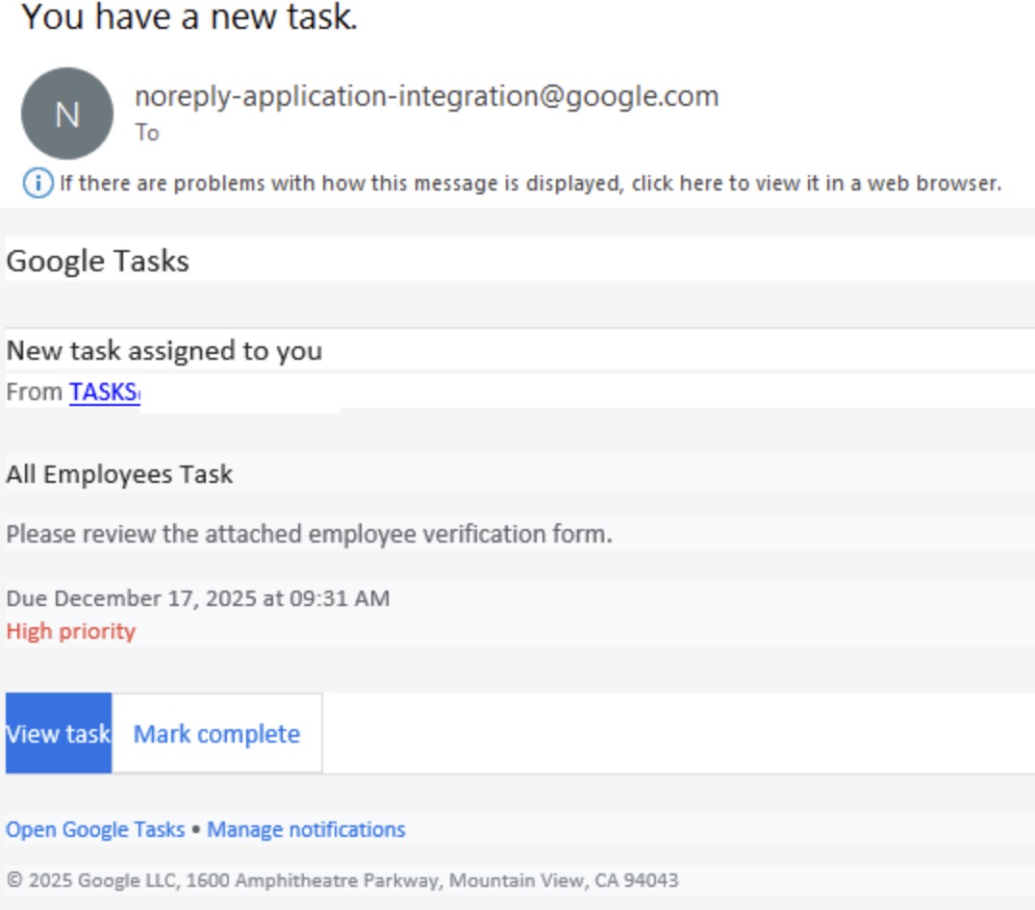Select the sender address noreply-application-integration@google.com
1035x910 pixels.
[x=426, y=96]
